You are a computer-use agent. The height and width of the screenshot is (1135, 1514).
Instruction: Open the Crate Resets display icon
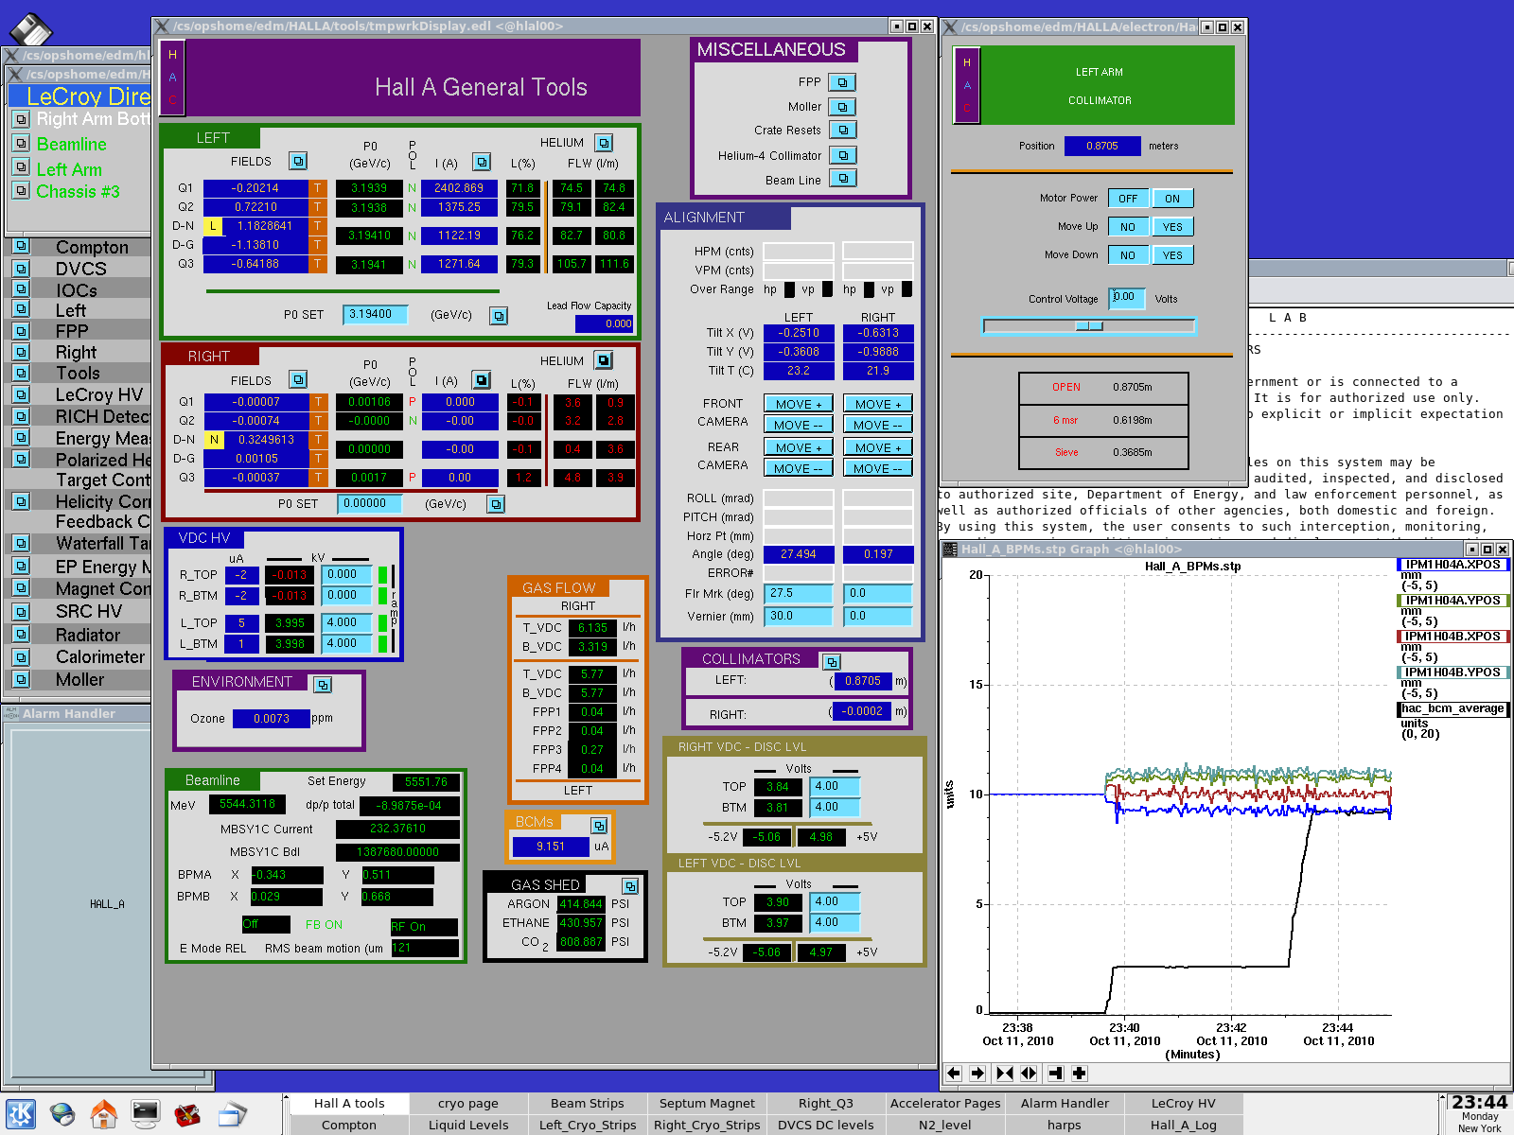[x=842, y=130]
